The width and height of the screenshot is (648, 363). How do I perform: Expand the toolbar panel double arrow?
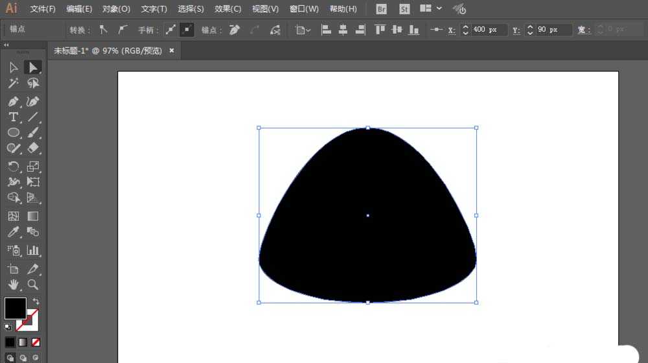(6, 45)
